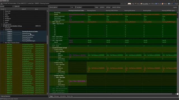Screen dimensions: 179x100
Task: Open the Ko-Fi link
Action: click(170, 4)
